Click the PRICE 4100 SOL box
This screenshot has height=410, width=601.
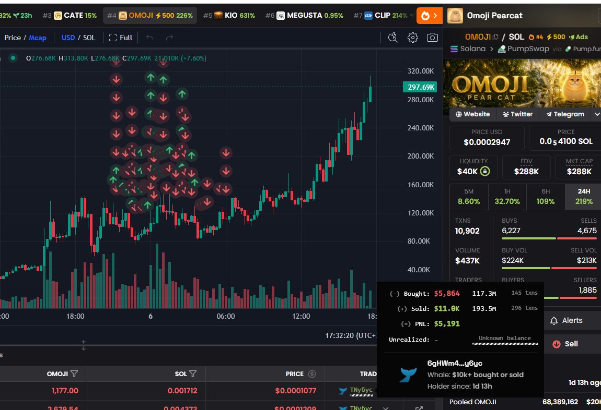click(x=565, y=138)
